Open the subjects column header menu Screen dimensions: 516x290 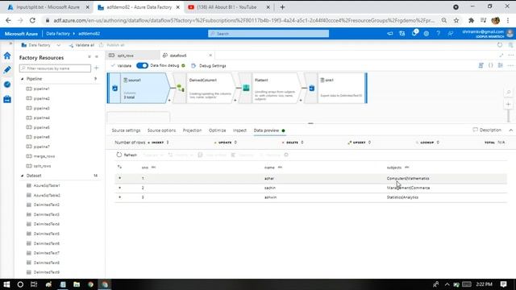coord(406,168)
